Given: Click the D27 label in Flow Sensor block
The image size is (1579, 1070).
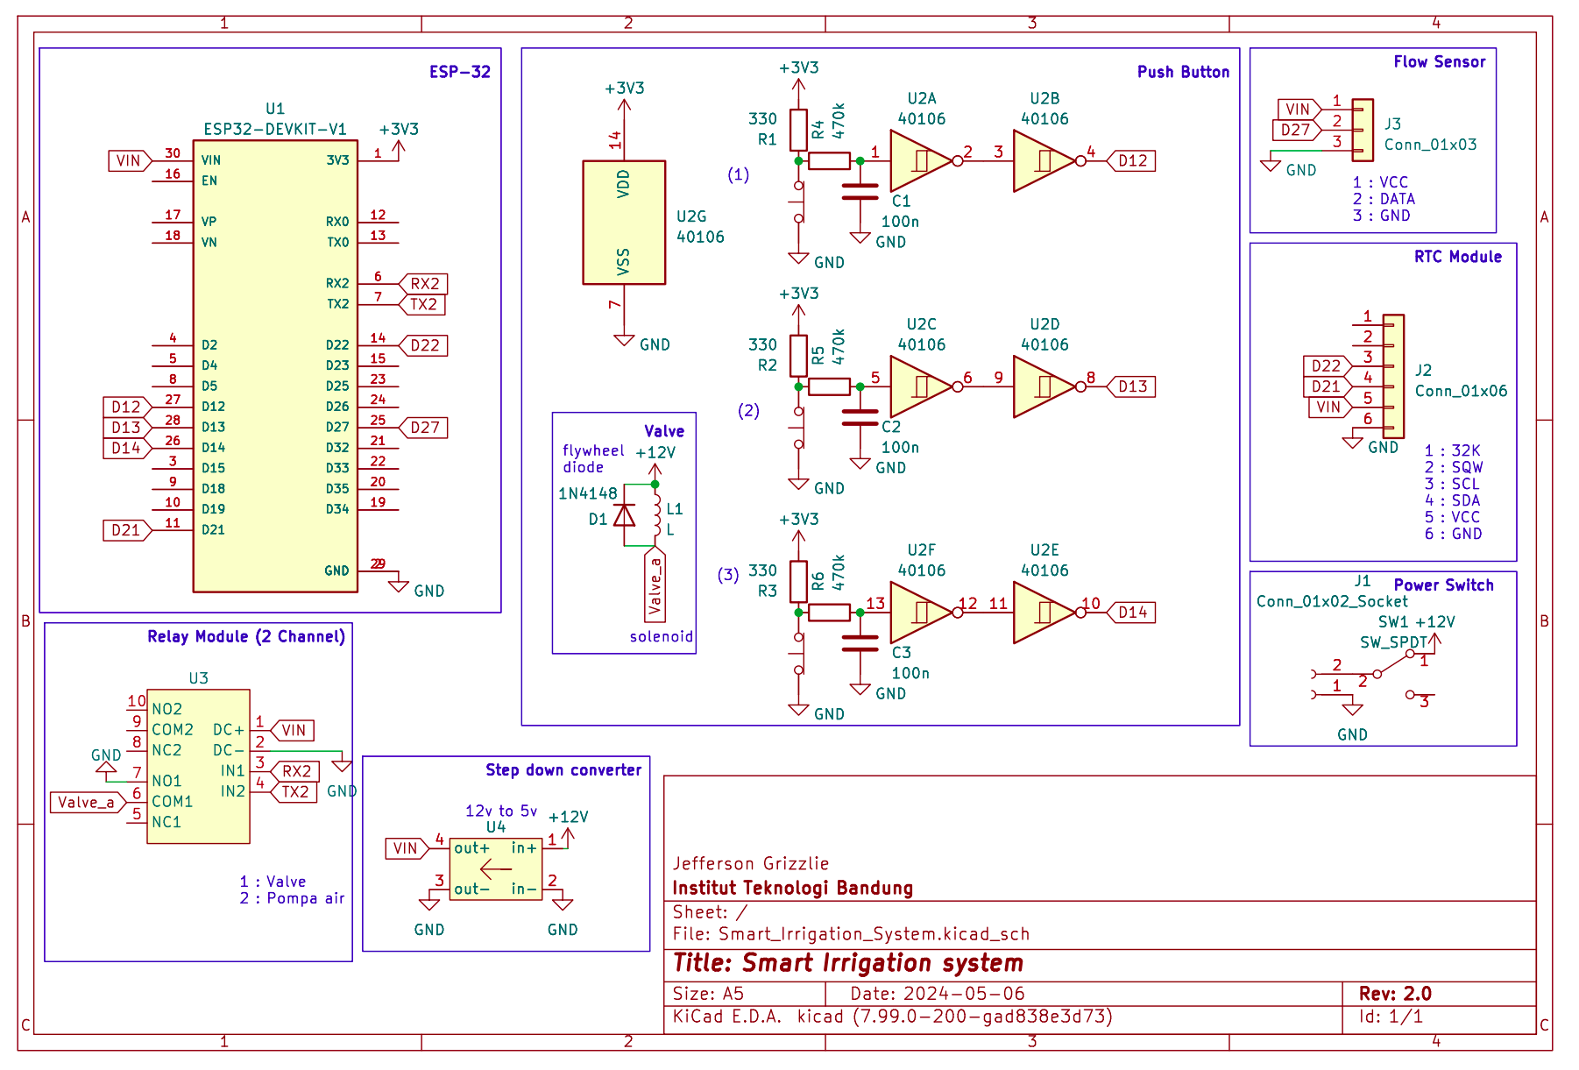Looking at the screenshot, I should [1296, 131].
